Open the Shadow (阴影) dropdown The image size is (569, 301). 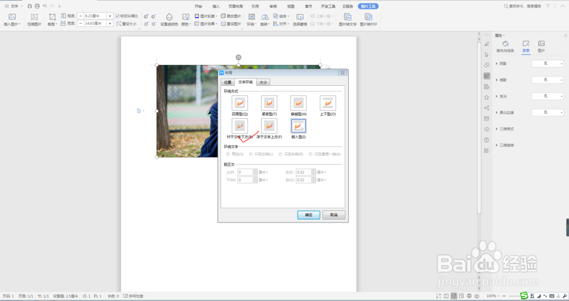pyautogui.click(x=547, y=64)
